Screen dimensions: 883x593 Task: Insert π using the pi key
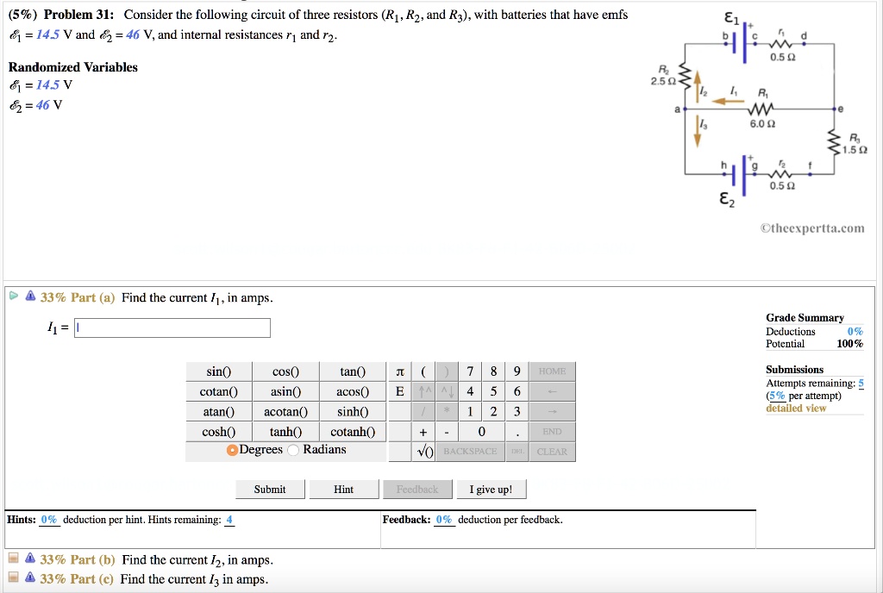point(399,371)
